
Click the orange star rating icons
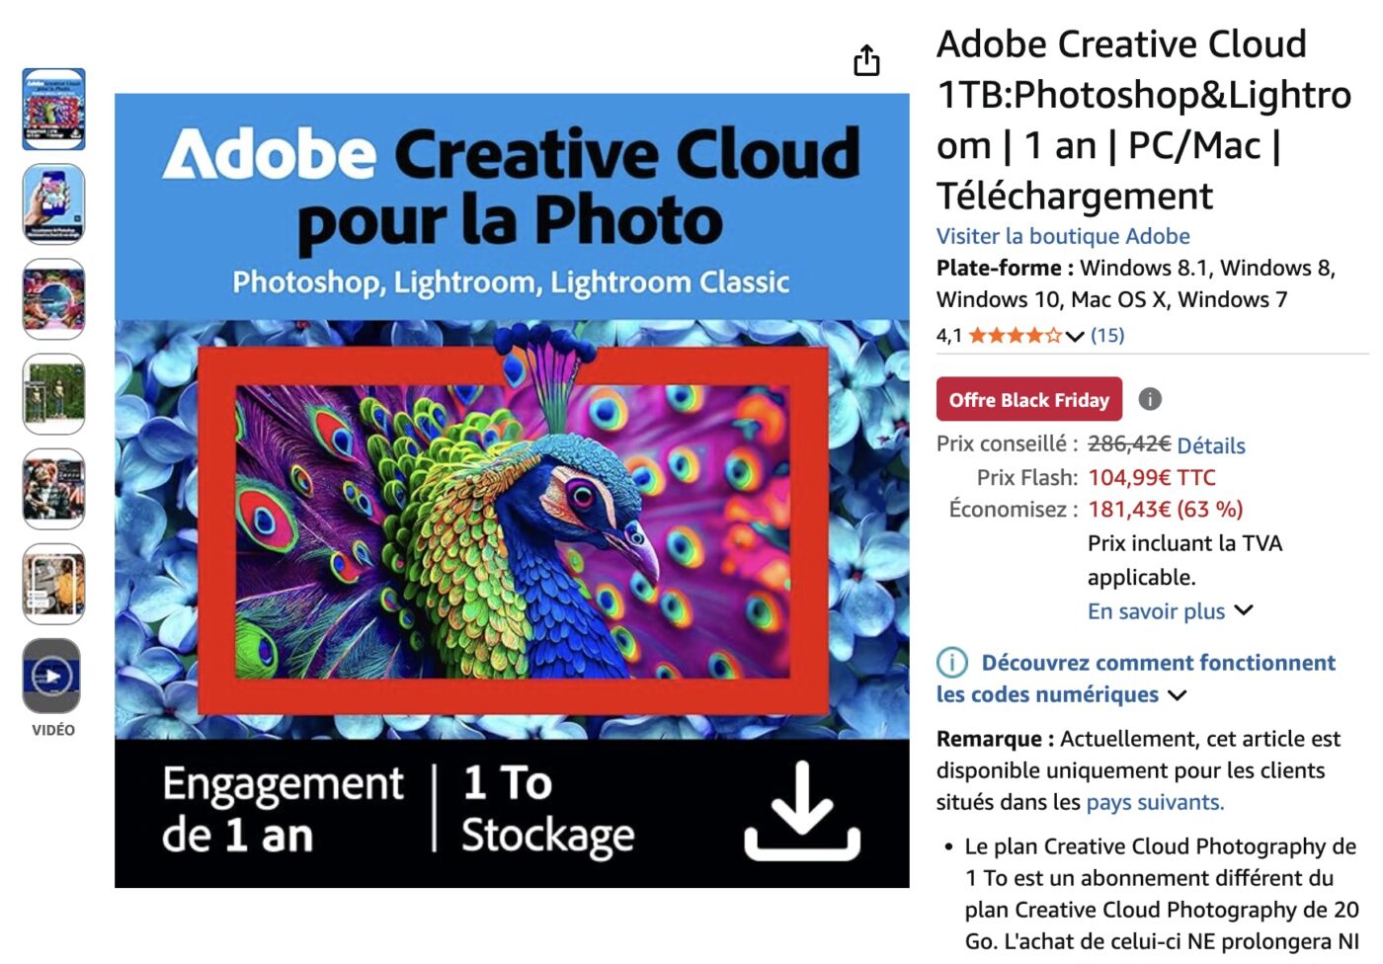point(1015,336)
